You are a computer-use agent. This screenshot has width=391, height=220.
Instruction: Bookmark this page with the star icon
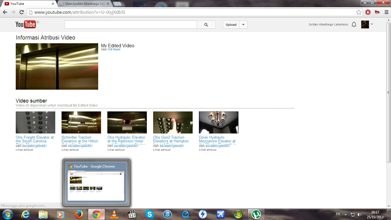coord(359,12)
